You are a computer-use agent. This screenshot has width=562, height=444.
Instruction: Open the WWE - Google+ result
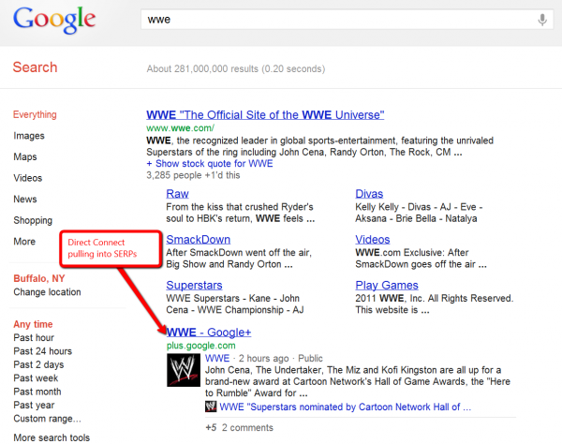click(209, 333)
